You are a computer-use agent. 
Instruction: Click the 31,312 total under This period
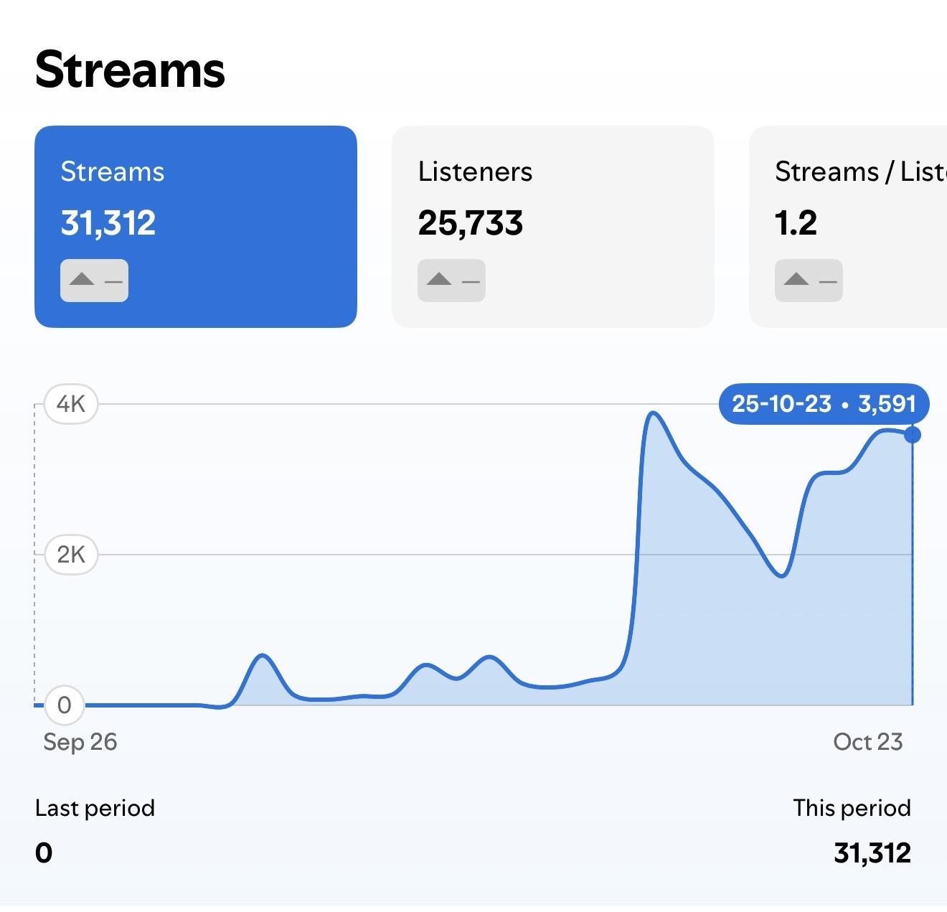(x=872, y=853)
